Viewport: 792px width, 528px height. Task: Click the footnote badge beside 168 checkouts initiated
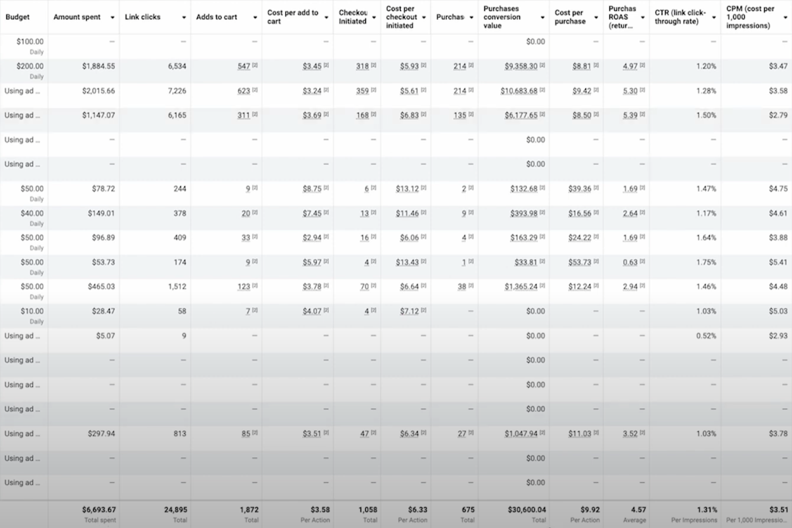[373, 115]
